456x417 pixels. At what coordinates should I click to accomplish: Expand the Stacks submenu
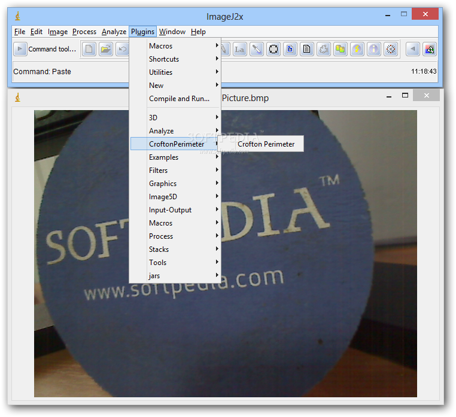(x=175, y=249)
